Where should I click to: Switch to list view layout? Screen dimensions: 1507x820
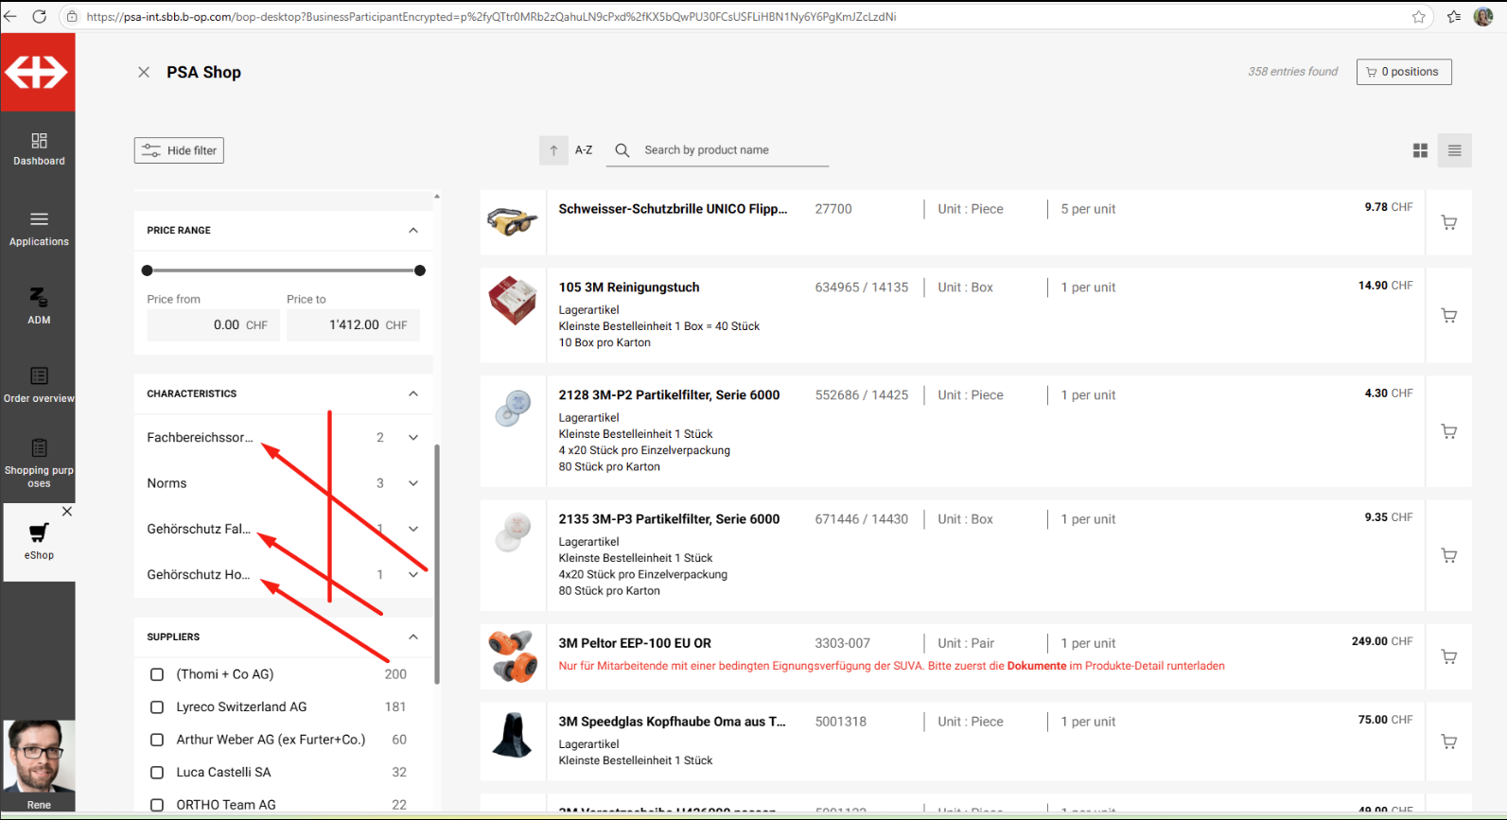point(1454,150)
